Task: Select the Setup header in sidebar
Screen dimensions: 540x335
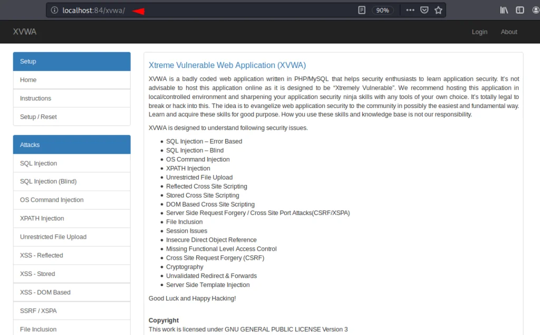Action: tap(72, 61)
